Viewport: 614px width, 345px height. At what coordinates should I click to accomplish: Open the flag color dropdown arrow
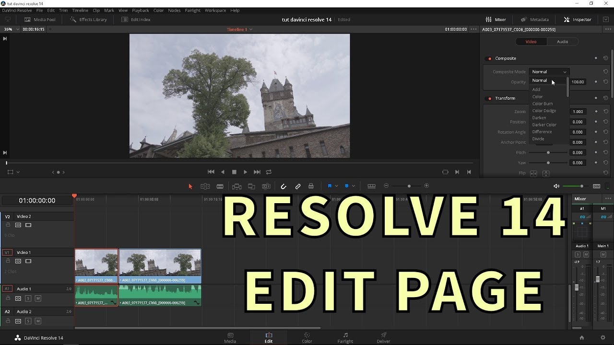click(x=337, y=186)
